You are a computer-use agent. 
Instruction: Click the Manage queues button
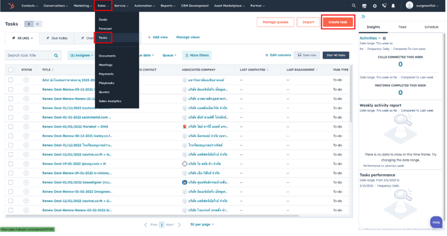pos(276,22)
